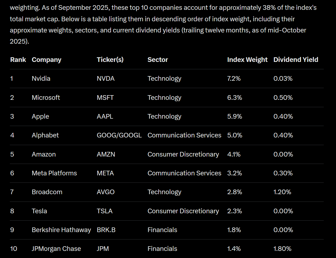This screenshot has height=258, width=336.
Task: Click the Company column header
Action: click(x=47, y=60)
